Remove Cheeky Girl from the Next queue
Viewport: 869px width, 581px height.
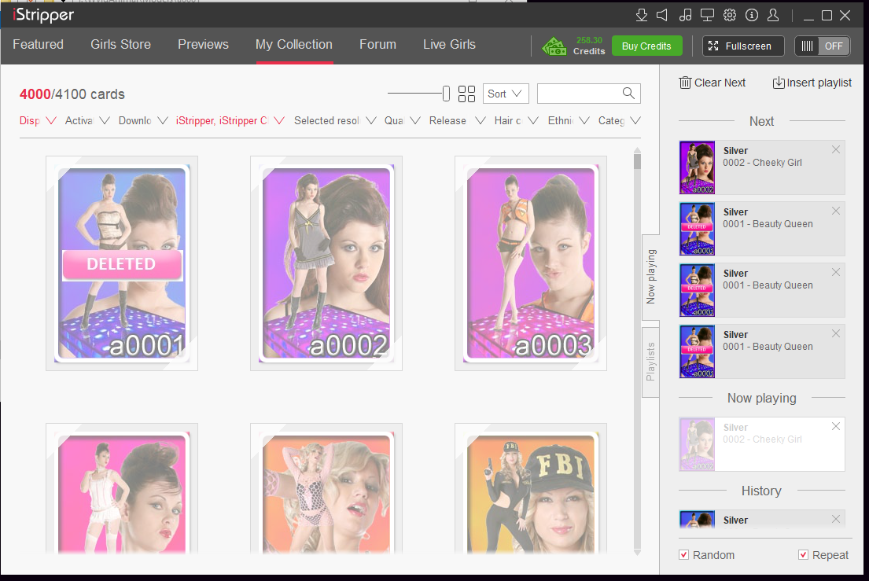836,149
